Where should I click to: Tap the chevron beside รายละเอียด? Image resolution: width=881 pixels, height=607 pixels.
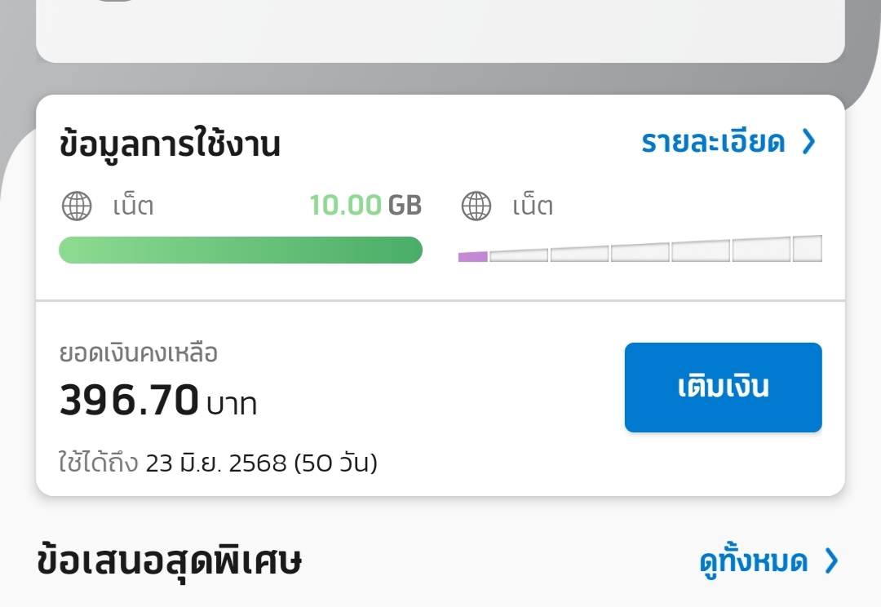click(808, 142)
